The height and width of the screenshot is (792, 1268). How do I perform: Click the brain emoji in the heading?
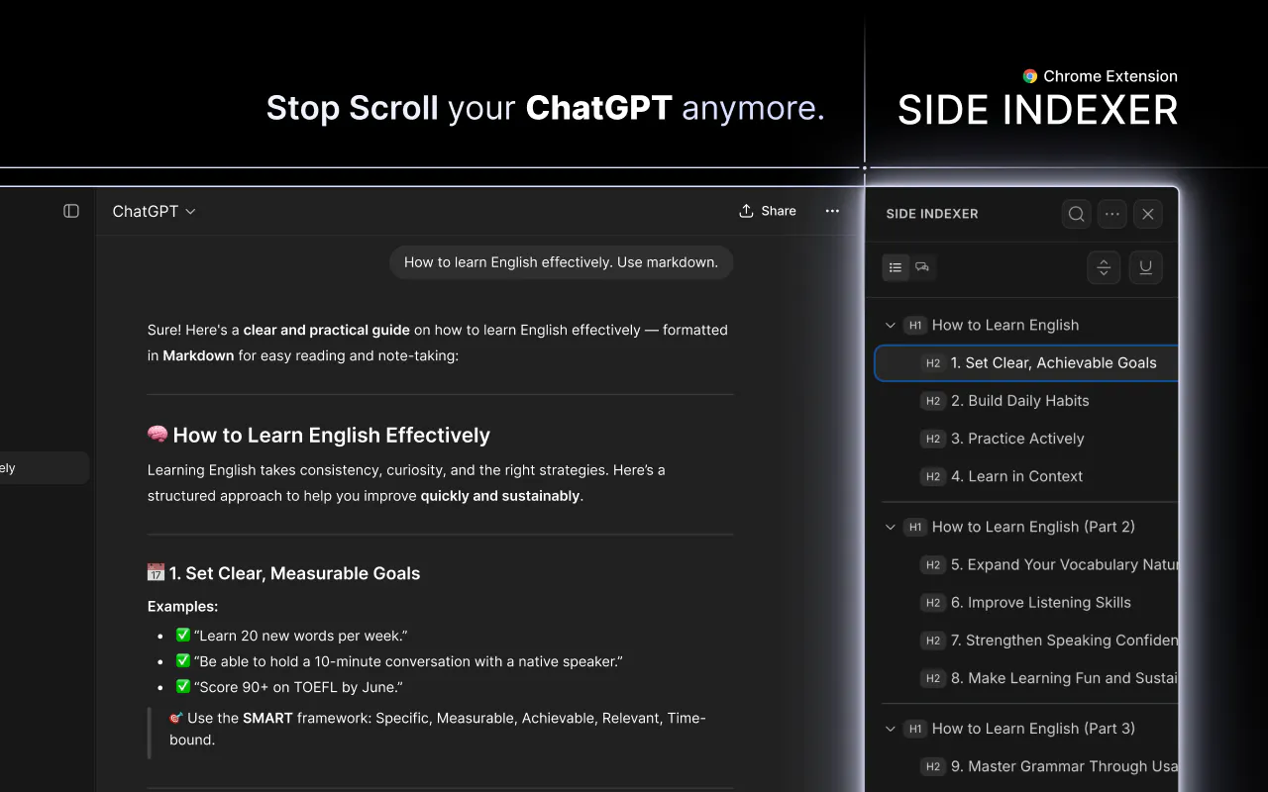coord(158,435)
